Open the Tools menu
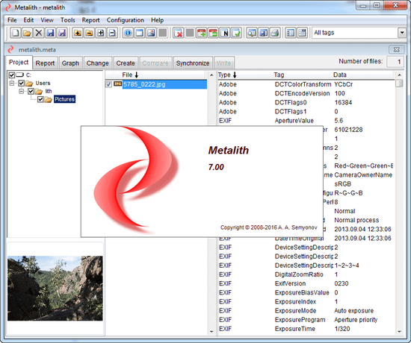Image resolution: width=411 pixels, height=343 pixels. coord(67,20)
